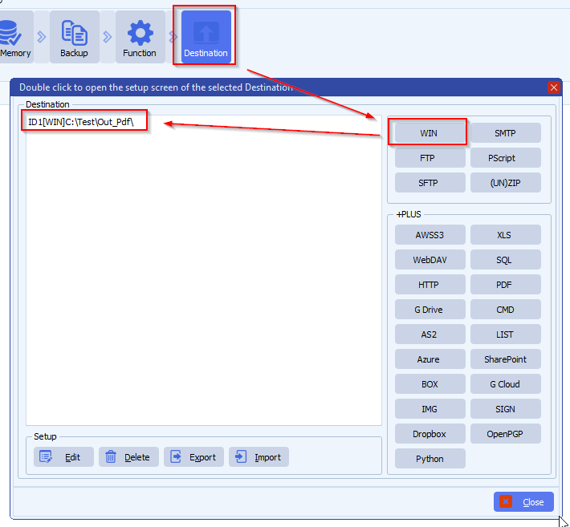
Task: Click the red X in title bar
Action: [554, 87]
